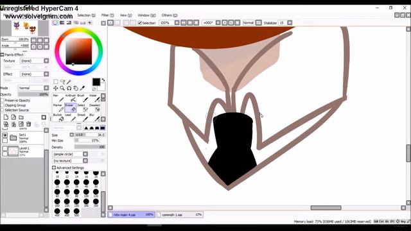Swap foreground and background colors
The height and width of the screenshot is (231, 411).
(103, 80)
